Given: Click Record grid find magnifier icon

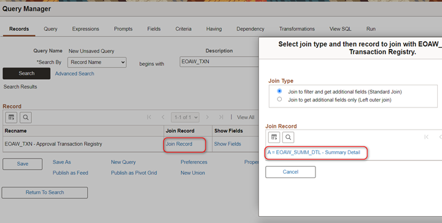Looking at the screenshot, I should click(x=26, y=117).
